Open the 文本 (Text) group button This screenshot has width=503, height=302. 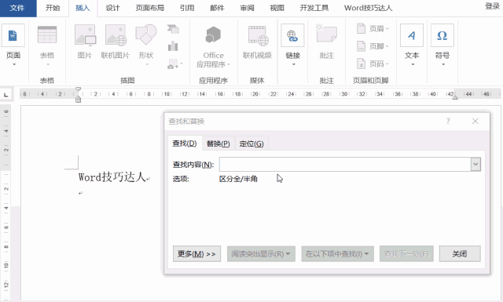(x=412, y=45)
